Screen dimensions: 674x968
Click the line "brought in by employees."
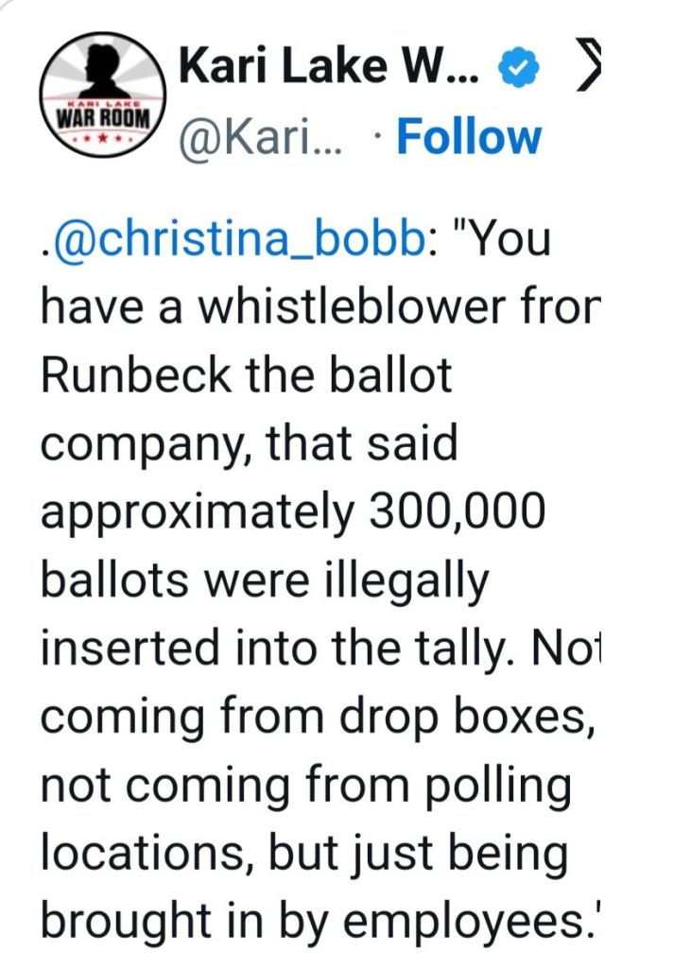pyautogui.click(x=318, y=920)
